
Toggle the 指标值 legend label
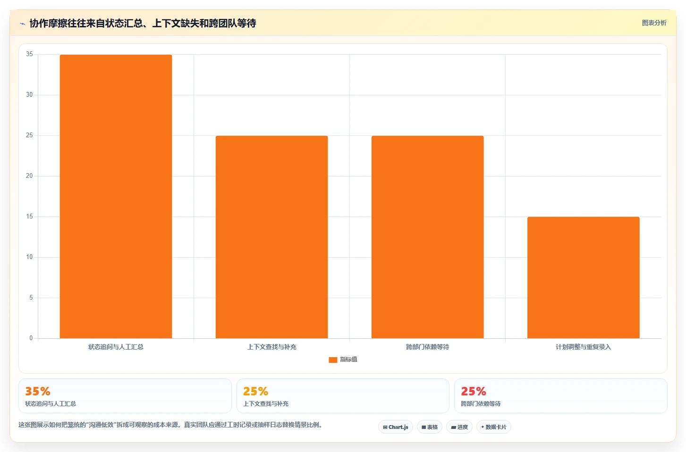point(348,360)
